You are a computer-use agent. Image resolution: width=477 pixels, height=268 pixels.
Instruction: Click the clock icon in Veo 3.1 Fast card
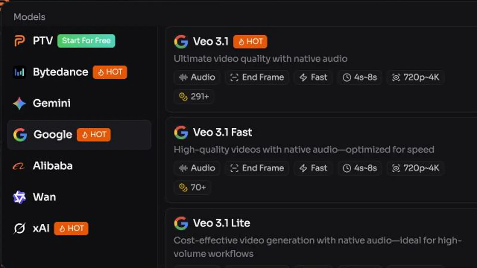point(347,169)
